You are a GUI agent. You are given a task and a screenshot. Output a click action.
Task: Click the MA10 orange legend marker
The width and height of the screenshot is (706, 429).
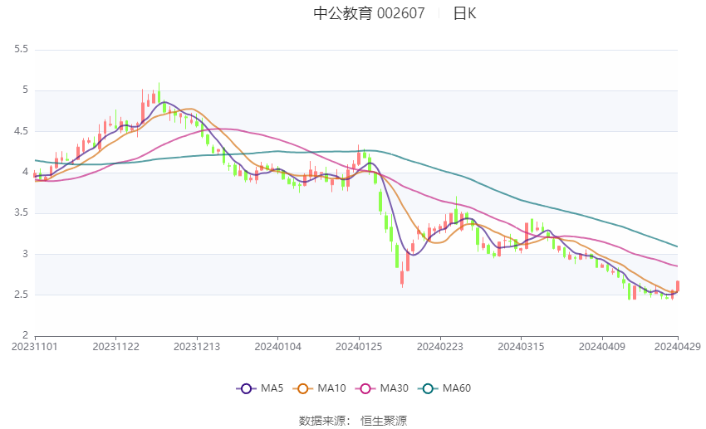[303, 388]
